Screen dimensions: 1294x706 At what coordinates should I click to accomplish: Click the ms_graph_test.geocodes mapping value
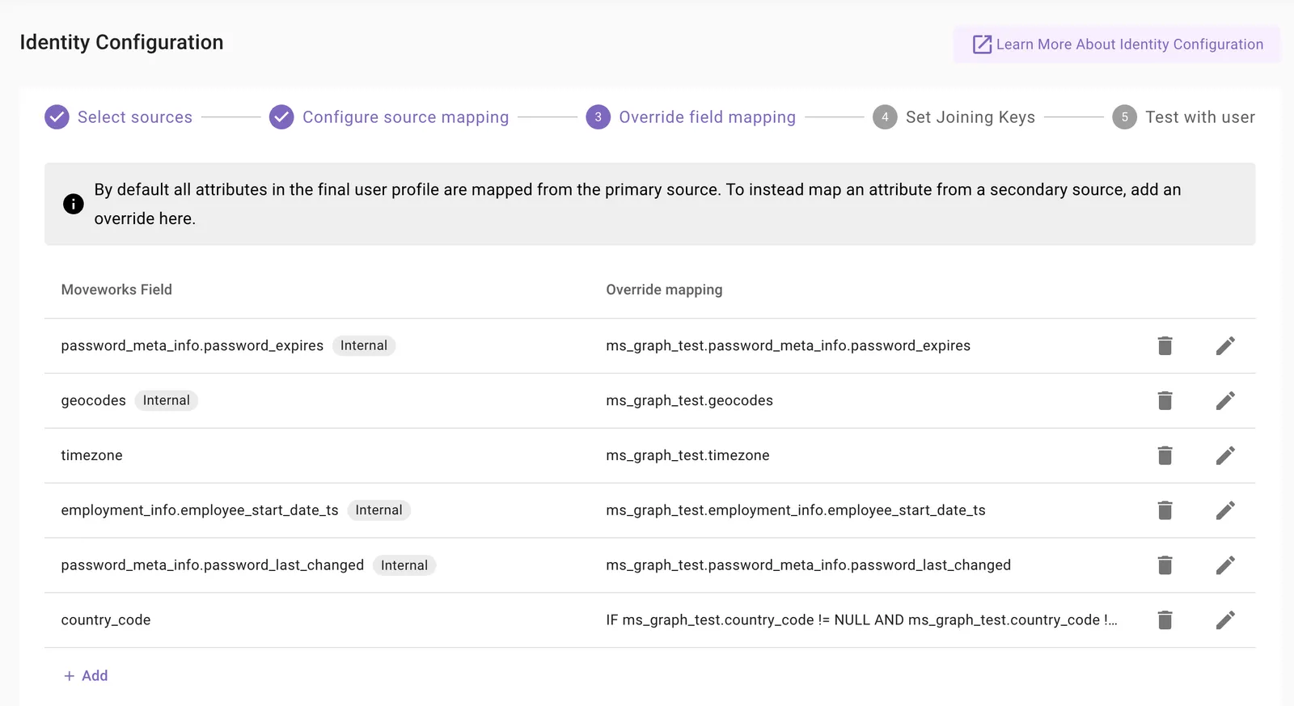(690, 400)
